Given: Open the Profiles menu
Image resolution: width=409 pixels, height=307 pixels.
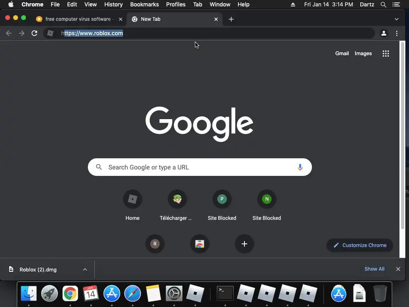Looking at the screenshot, I should 176,4.
